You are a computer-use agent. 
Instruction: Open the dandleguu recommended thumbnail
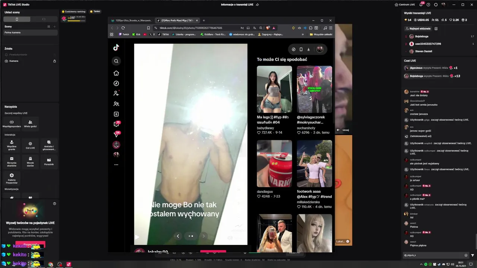point(274,163)
